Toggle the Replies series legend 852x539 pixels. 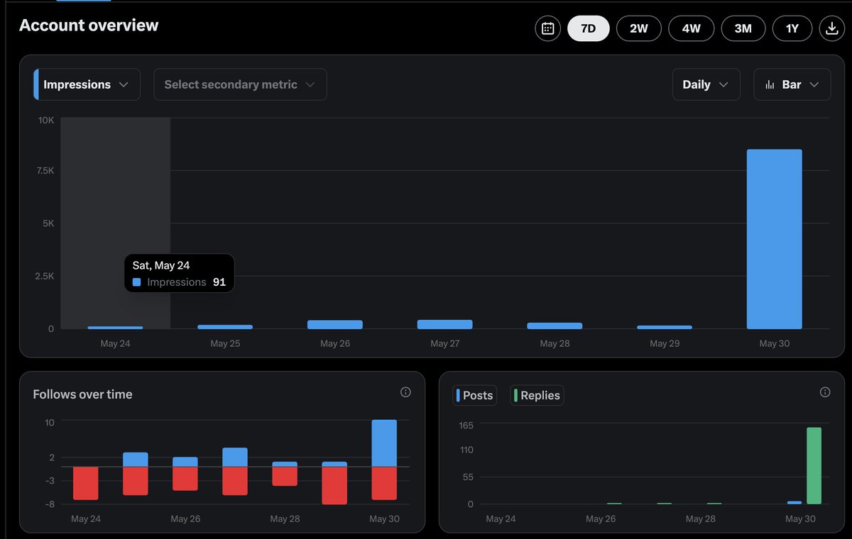[x=537, y=396]
